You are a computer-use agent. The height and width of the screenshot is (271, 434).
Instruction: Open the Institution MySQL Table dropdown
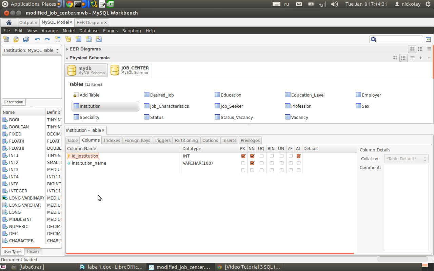click(x=31, y=50)
